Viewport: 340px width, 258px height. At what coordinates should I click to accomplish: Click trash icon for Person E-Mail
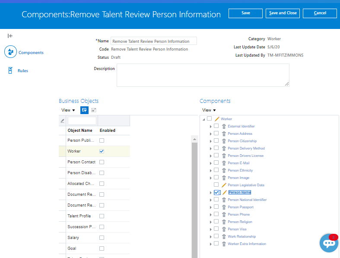[x=224, y=163]
